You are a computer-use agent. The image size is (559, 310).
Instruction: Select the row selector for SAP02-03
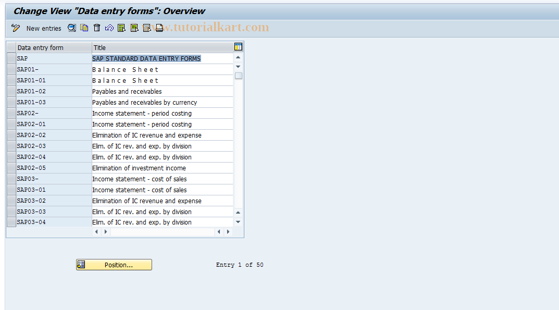[x=11, y=146]
